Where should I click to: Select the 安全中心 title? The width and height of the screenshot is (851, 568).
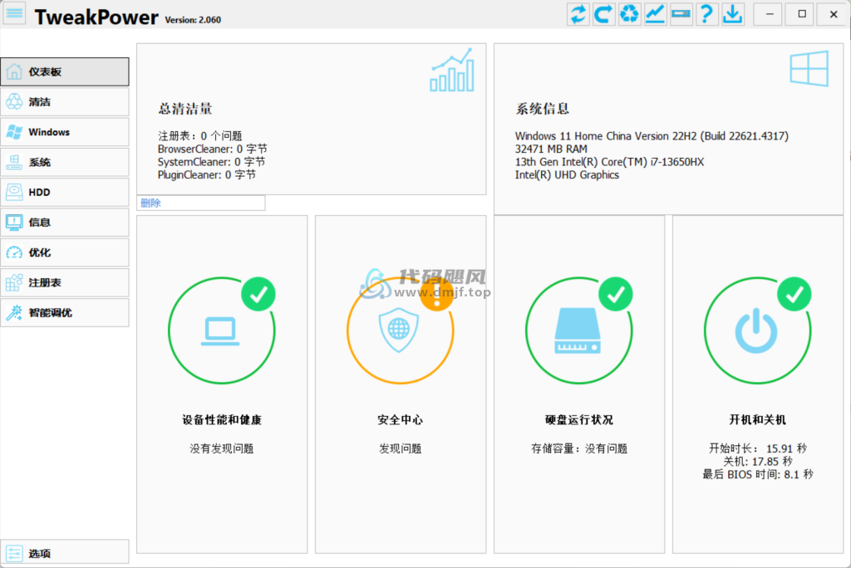[400, 419]
